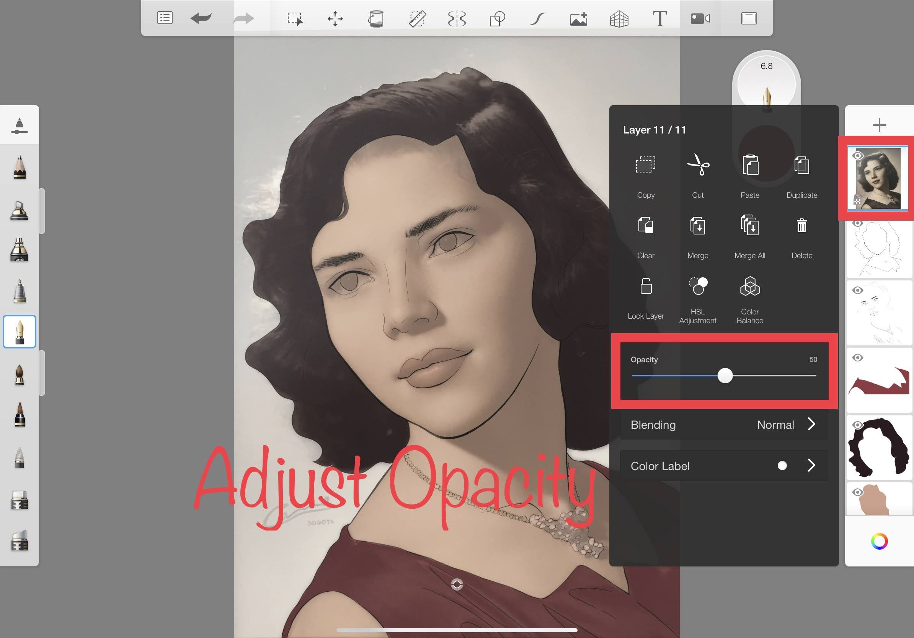Expand the Blending mode options
The image size is (914, 638).
tap(723, 425)
